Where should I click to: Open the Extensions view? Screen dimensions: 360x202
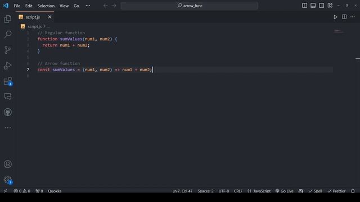pos(7,81)
